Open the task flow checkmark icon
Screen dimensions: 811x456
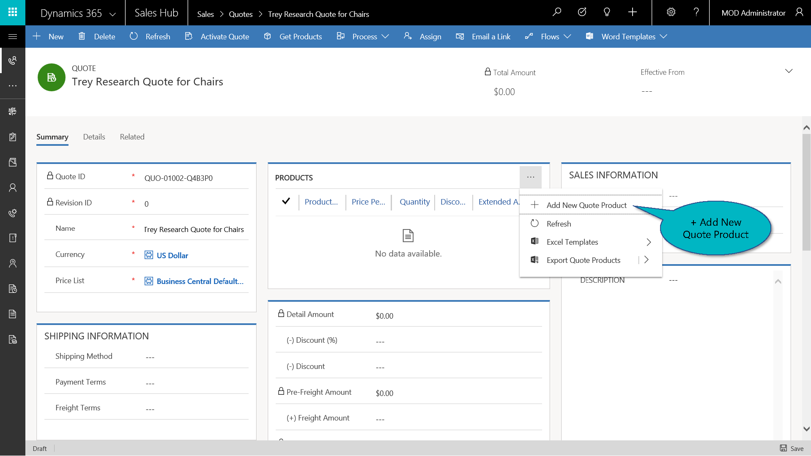click(x=582, y=12)
